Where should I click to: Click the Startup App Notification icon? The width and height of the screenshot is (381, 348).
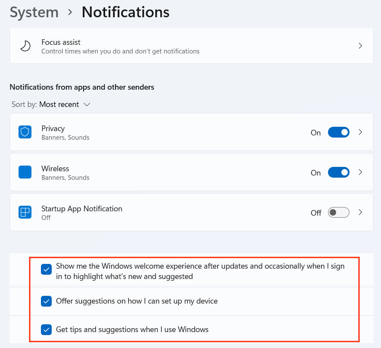(x=25, y=212)
